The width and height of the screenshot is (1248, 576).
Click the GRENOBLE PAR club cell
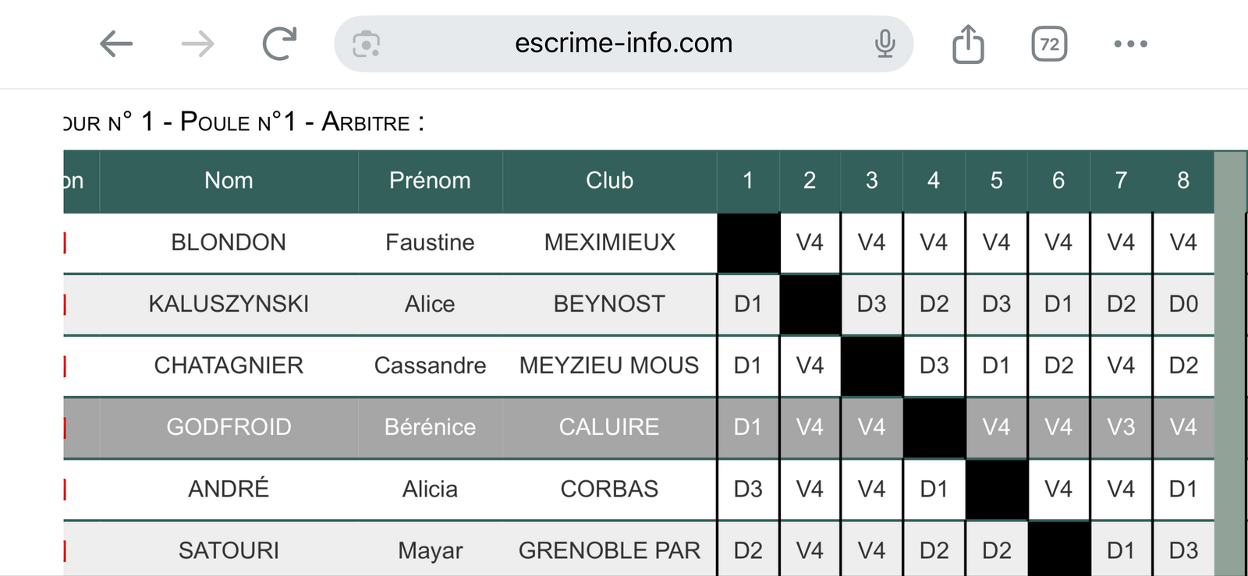coord(609,550)
